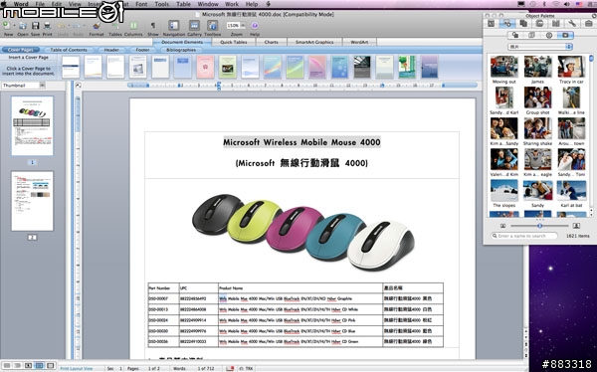Click the large-thumbnails icon beside the size slider
597x372 pixels.
click(576, 226)
